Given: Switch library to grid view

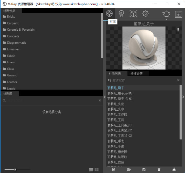Looking at the screenshot, I should [x=97, y=170].
